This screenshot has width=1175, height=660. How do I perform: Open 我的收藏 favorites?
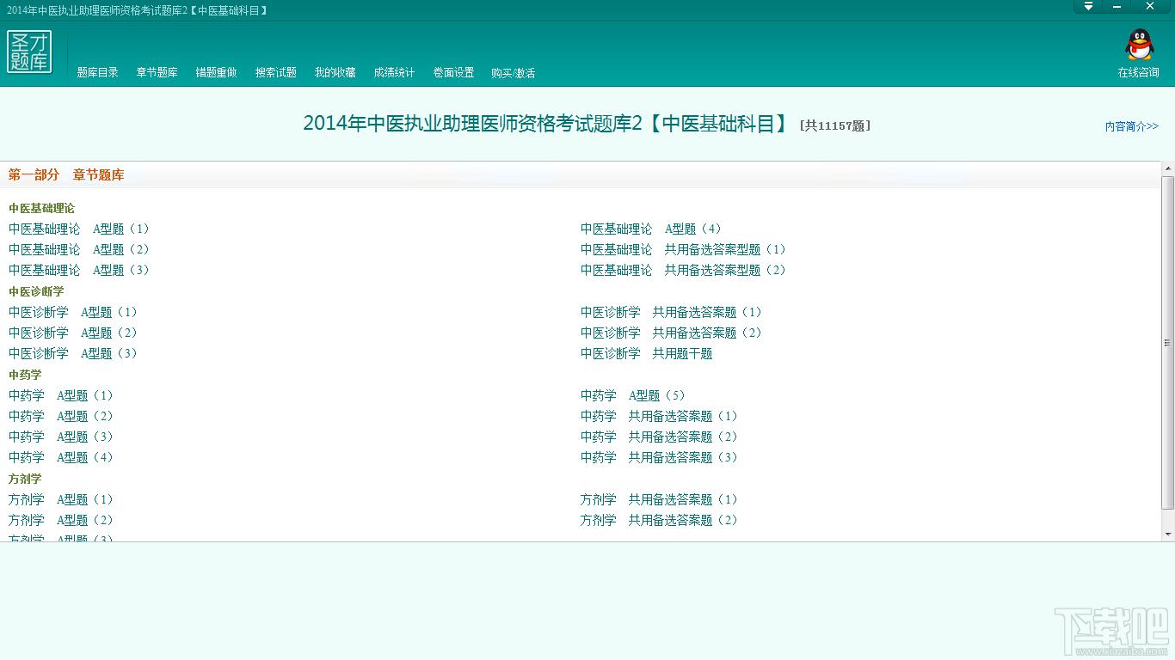tap(335, 73)
